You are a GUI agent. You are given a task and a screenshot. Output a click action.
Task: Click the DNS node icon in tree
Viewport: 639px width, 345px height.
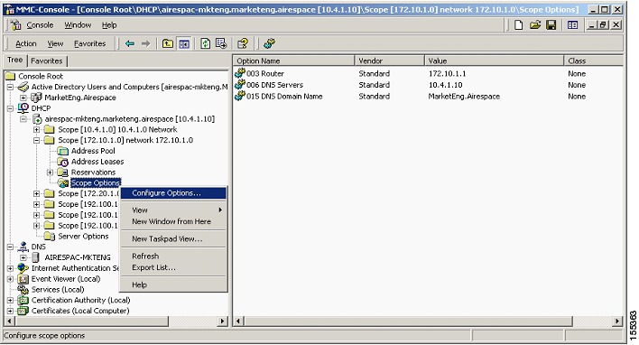point(23,247)
